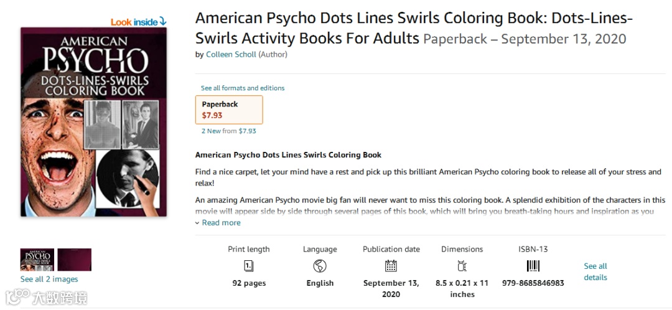
Task: Open See all 2 images link
Action: (49, 279)
